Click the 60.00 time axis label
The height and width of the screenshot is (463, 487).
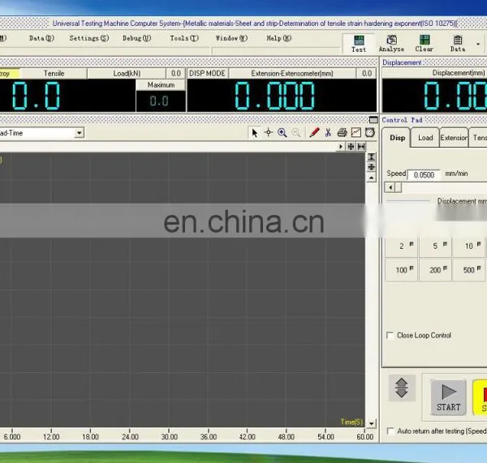pos(365,437)
